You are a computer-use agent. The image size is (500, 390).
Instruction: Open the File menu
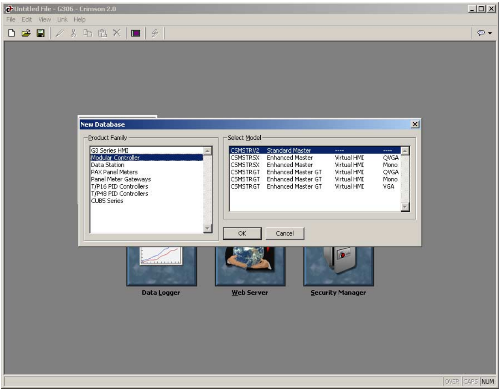[x=11, y=20]
